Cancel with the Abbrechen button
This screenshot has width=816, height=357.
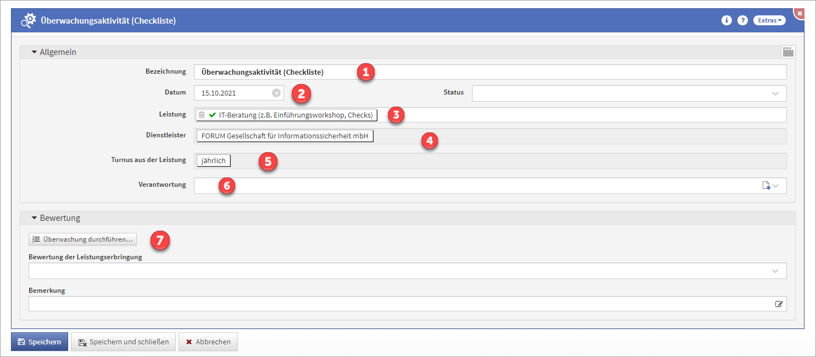point(208,342)
